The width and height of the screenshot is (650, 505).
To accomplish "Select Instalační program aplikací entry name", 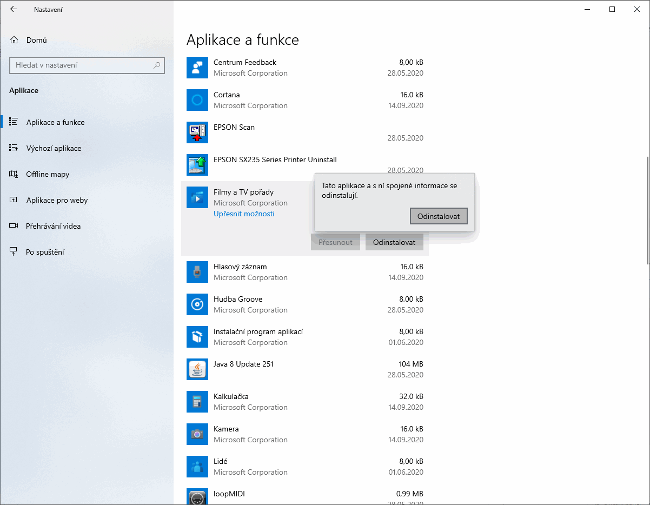I will pyautogui.click(x=258, y=331).
